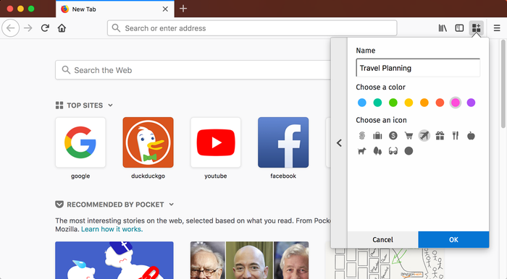This screenshot has height=279, width=507.
Task: Select the glasses chill container icon
Action: 393,151
